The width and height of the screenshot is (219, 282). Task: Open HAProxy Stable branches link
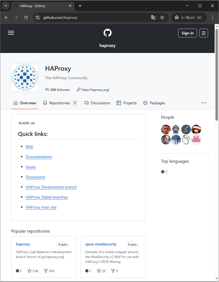coord(47,197)
